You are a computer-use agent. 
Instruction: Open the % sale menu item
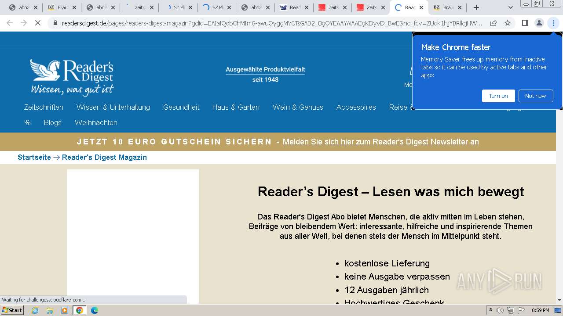(27, 122)
